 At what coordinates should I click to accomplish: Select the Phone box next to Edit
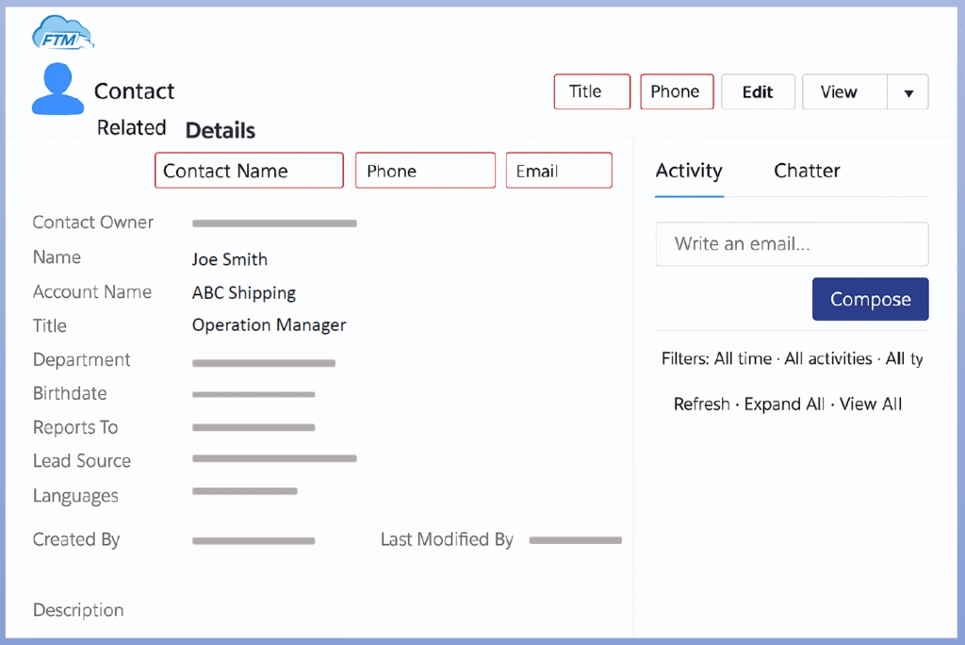[x=677, y=91]
